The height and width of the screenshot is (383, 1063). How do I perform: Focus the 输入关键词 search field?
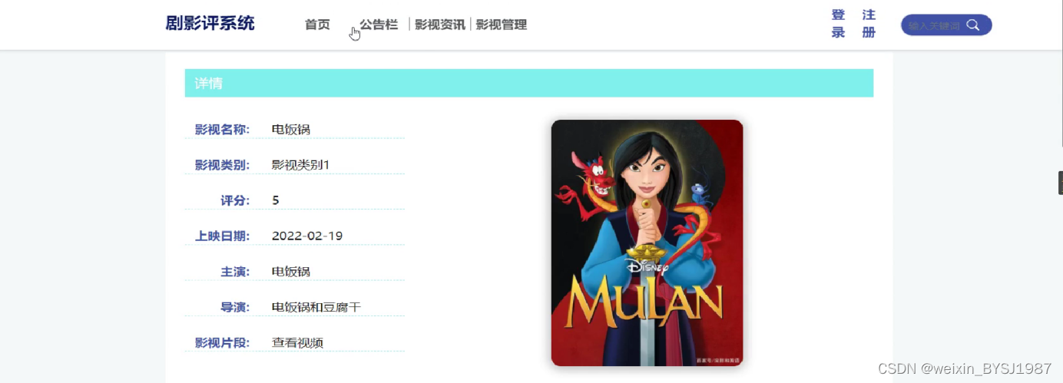[934, 25]
